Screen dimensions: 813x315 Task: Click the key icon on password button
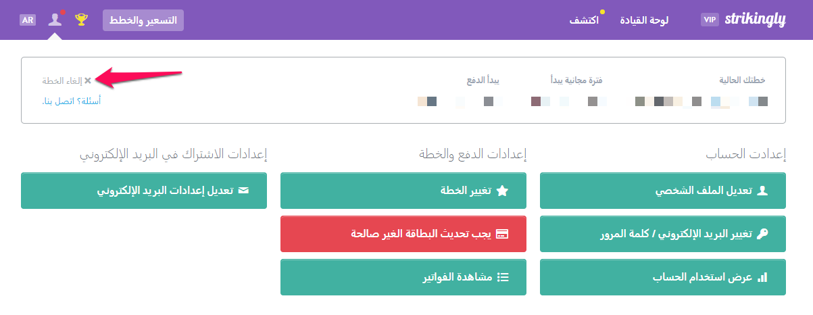pyautogui.click(x=762, y=234)
